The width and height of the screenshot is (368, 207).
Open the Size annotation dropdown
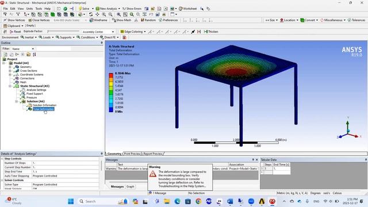pyautogui.click(x=271, y=20)
